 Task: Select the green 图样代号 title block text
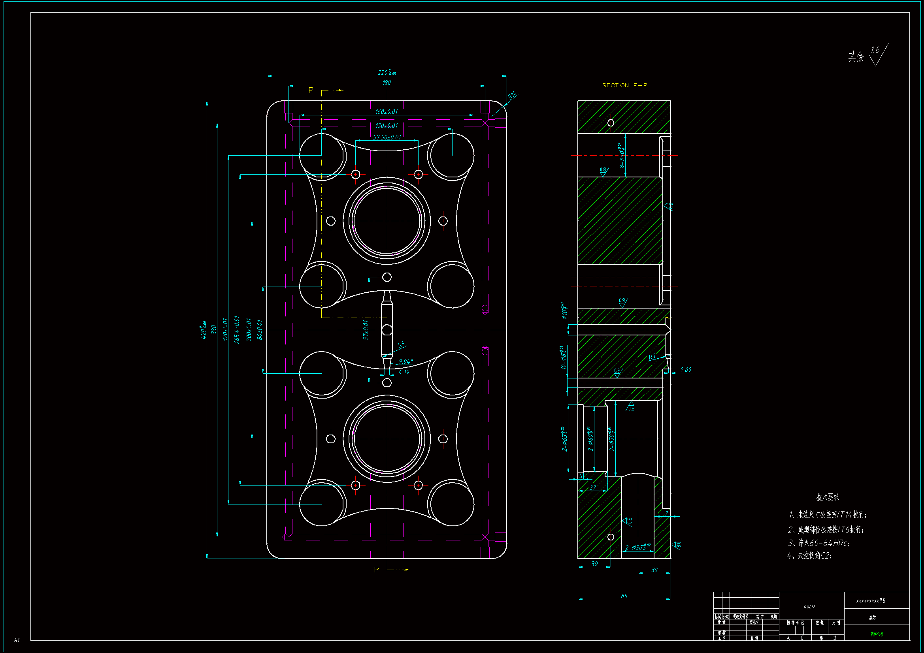tap(877, 634)
